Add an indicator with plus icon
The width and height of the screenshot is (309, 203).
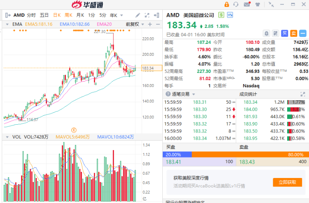click(x=150, y=24)
